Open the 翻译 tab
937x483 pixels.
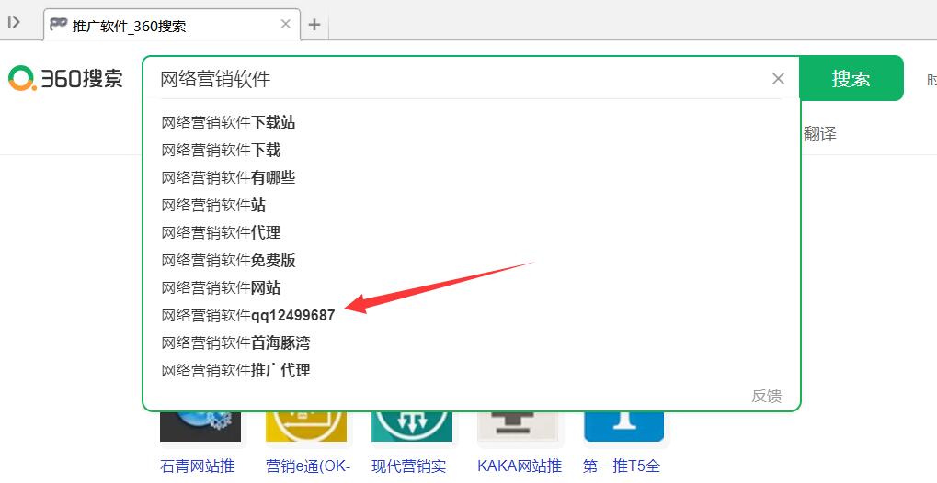click(819, 134)
